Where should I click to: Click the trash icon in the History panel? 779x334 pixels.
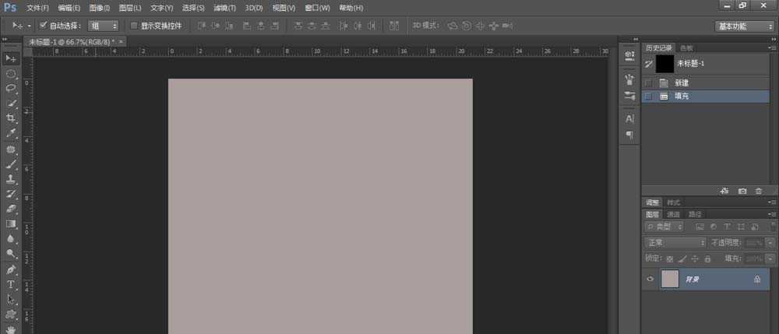759,191
